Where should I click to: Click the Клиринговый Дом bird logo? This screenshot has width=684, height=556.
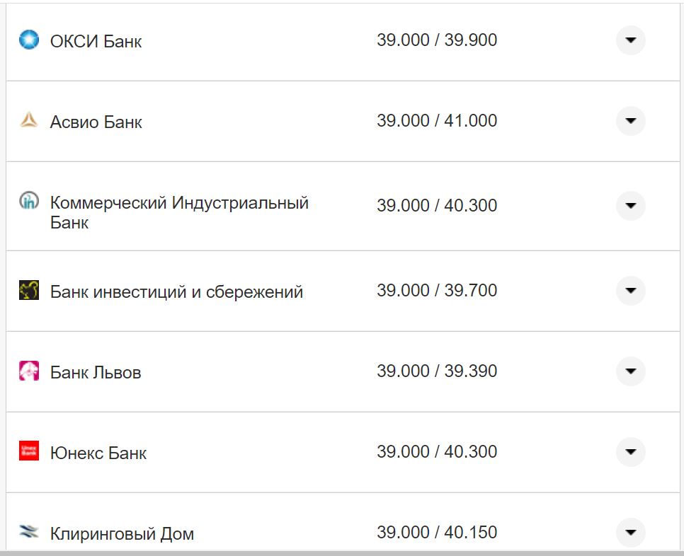(28, 532)
